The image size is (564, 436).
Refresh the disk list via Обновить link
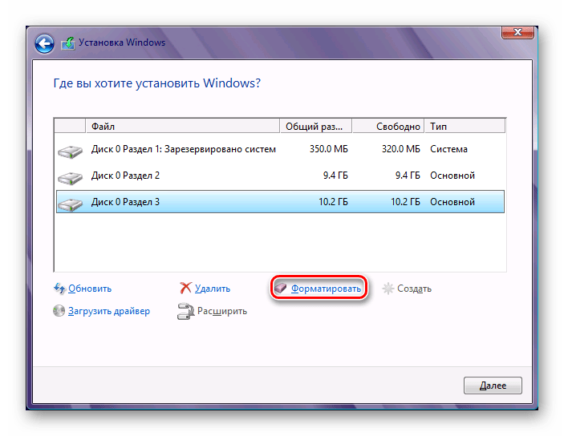(90, 289)
